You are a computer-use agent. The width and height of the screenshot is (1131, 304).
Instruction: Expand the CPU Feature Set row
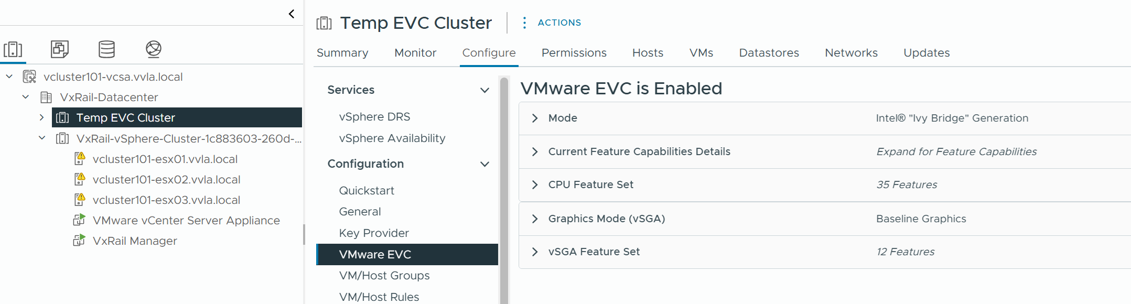(535, 185)
